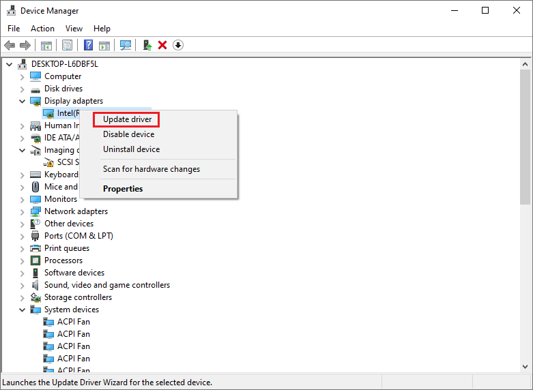The width and height of the screenshot is (533, 390).
Task: Click the Storage controllers category icon
Action: [35, 297]
